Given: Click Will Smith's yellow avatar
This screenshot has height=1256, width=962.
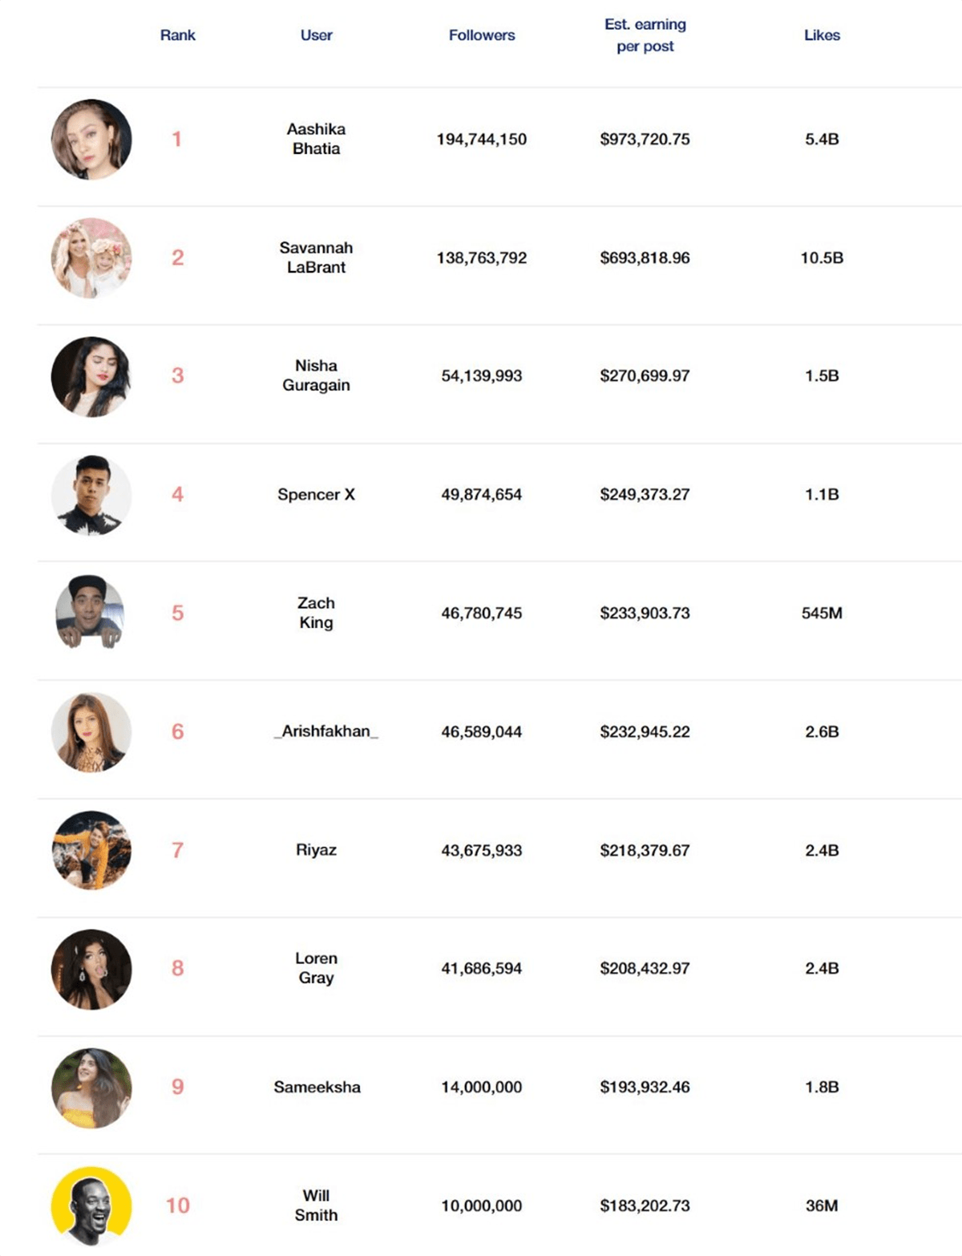Looking at the screenshot, I should point(91,1205).
